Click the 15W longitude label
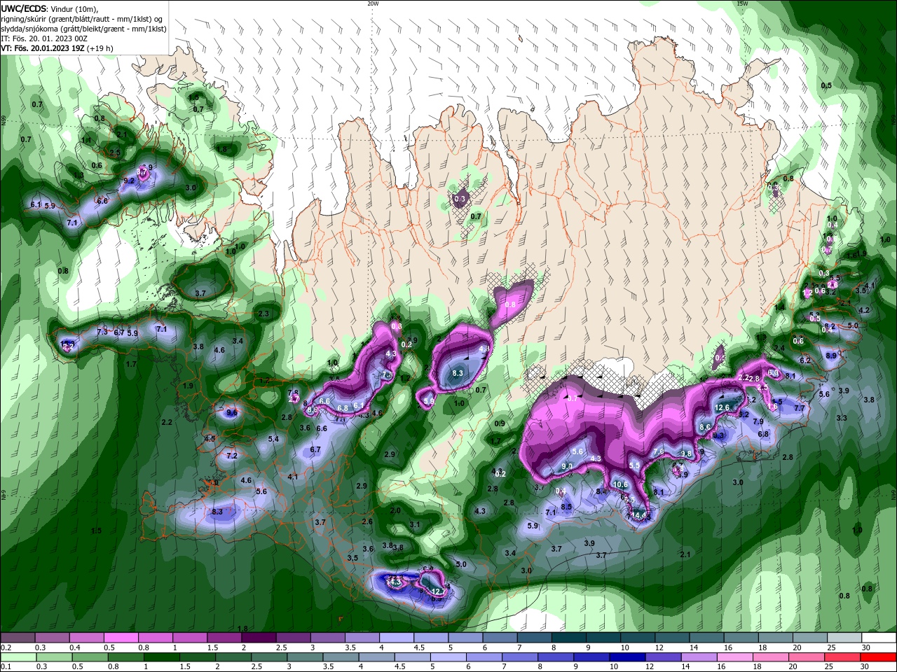This screenshot has height=672, width=897. click(742, 3)
